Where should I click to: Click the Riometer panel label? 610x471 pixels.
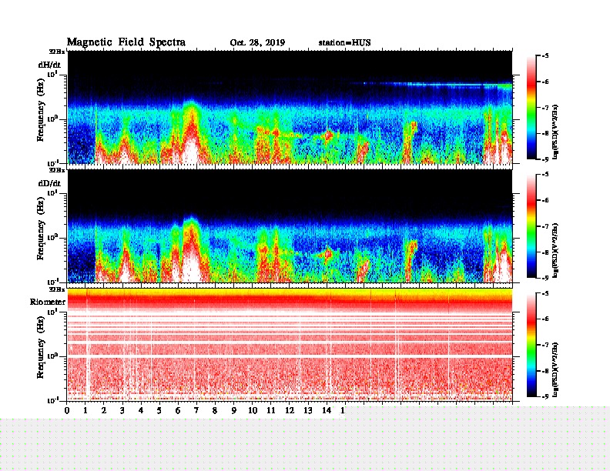(48, 302)
